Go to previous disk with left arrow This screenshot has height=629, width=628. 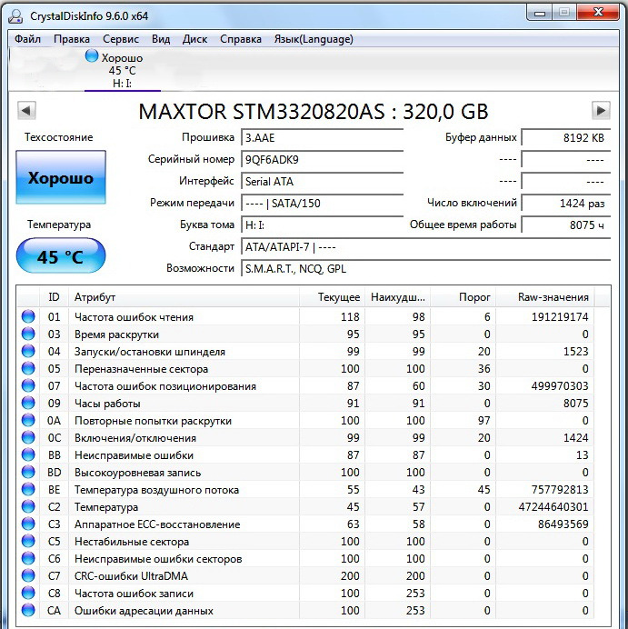(26, 111)
